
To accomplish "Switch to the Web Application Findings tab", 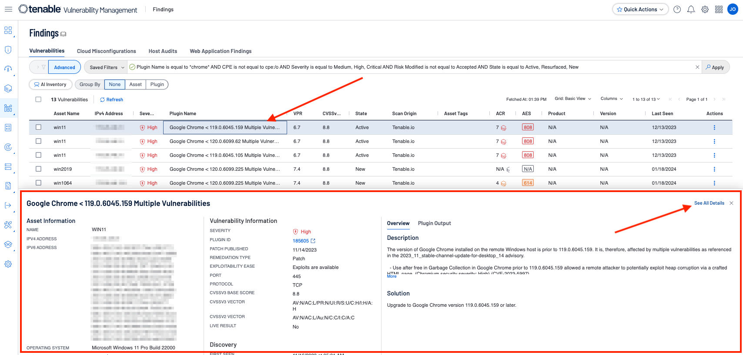I will pos(221,51).
